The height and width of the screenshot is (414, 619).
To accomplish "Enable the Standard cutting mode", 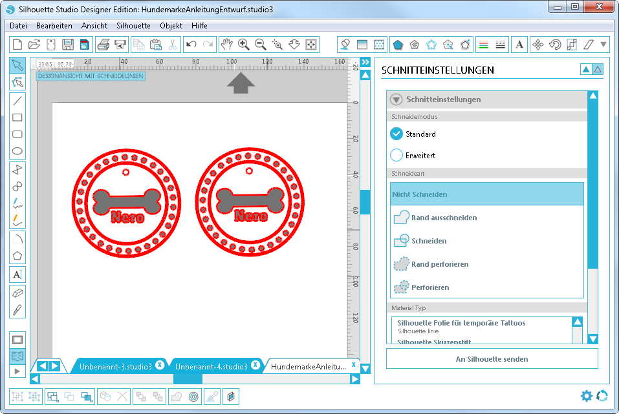I will [x=396, y=134].
